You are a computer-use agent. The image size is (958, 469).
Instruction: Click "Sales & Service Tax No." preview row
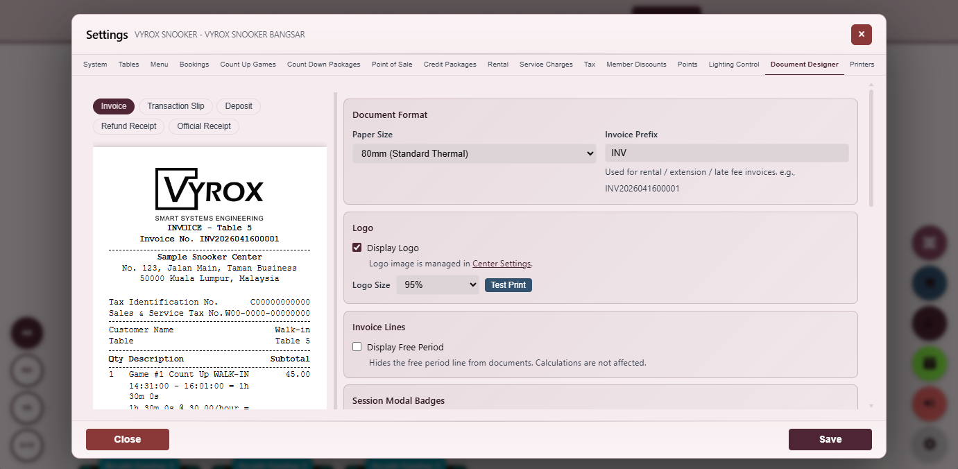coord(209,313)
